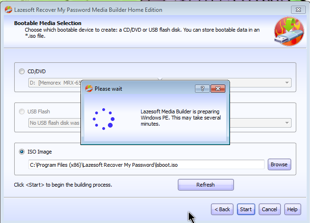Click the USB drive logo image
The width and height of the screenshot is (310, 223).
pyautogui.click(x=289, y=31)
